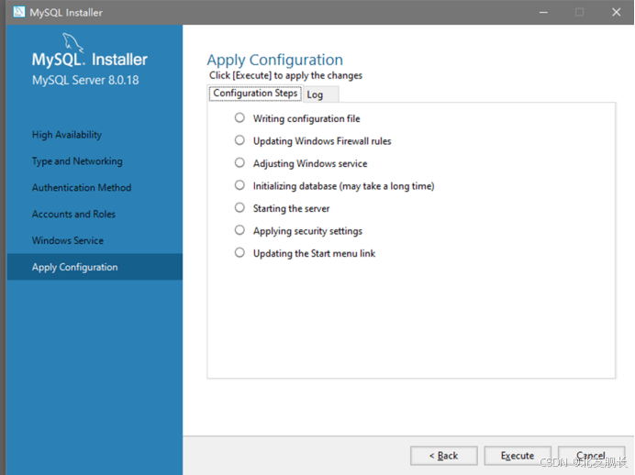The image size is (635, 475).
Task: Click the Updating the Start menu link indicator
Action: click(240, 252)
